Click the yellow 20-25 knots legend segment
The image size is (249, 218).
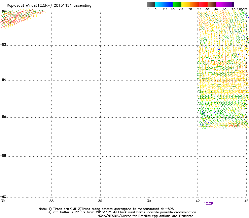click(x=186, y=4)
